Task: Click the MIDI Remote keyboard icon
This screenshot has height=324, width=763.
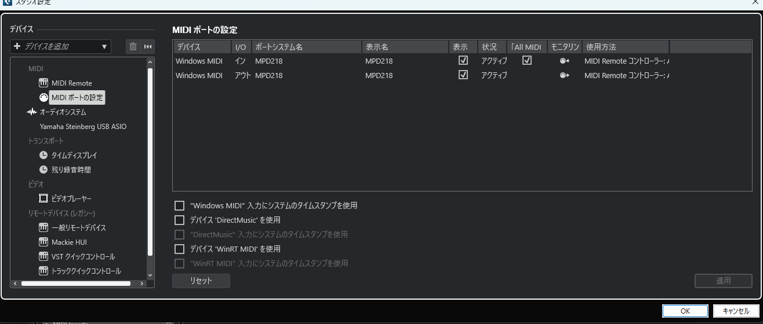Action: pos(43,83)
